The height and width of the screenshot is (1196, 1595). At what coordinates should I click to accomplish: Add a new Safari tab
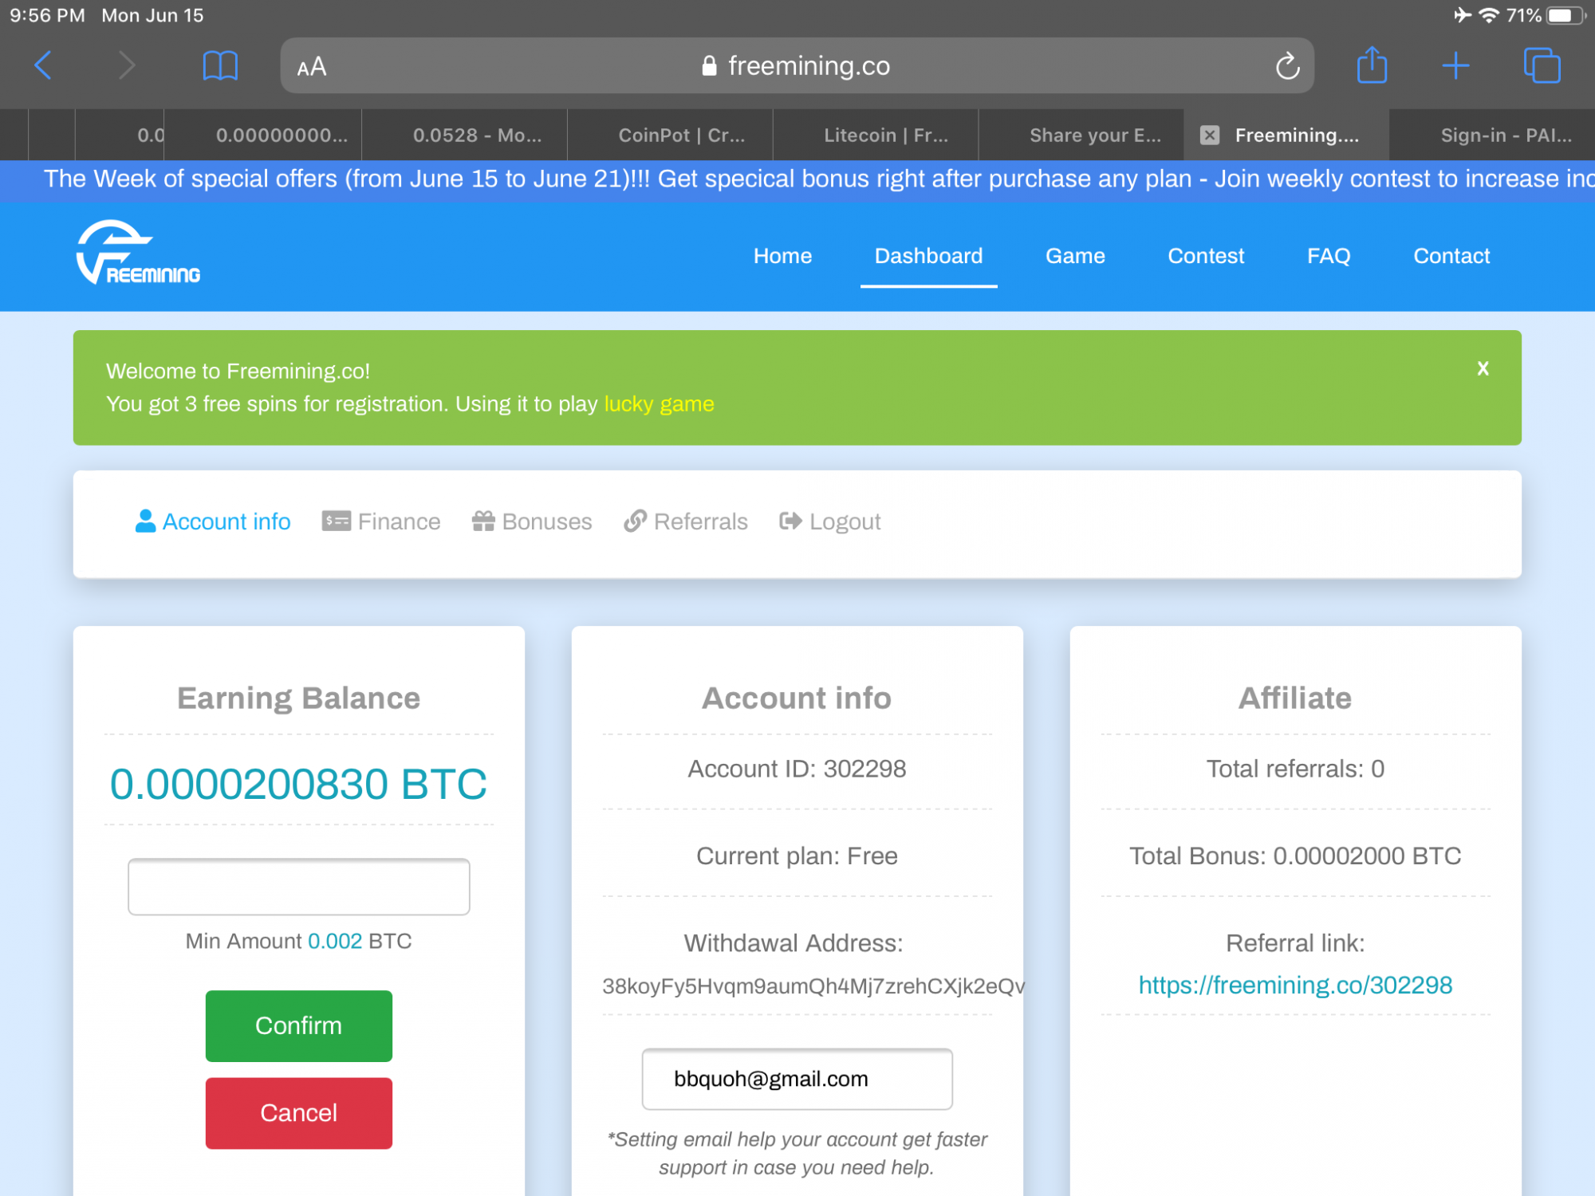click(1456, 65)
